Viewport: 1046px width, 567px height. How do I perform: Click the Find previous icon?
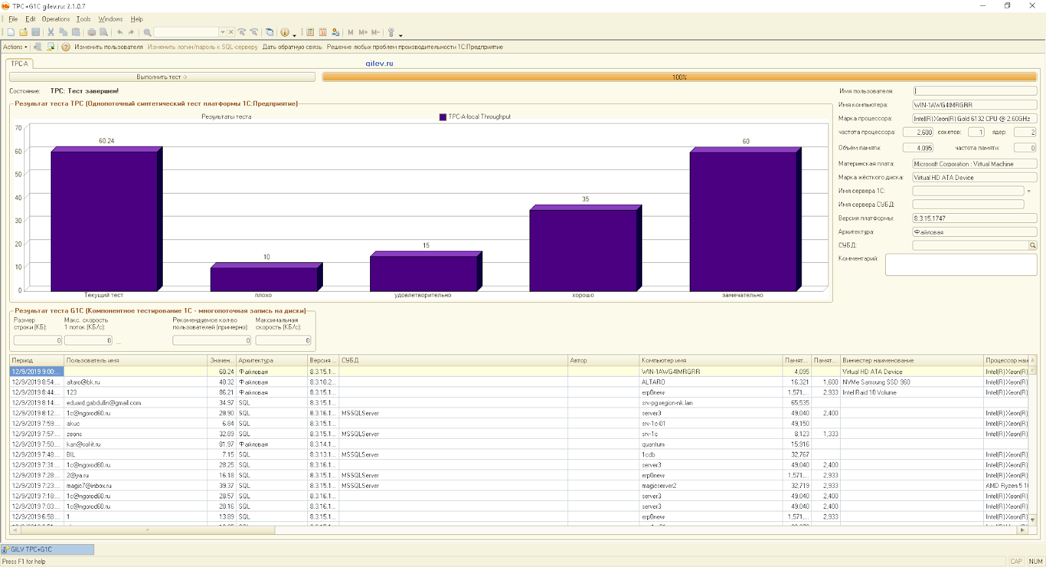254,32
